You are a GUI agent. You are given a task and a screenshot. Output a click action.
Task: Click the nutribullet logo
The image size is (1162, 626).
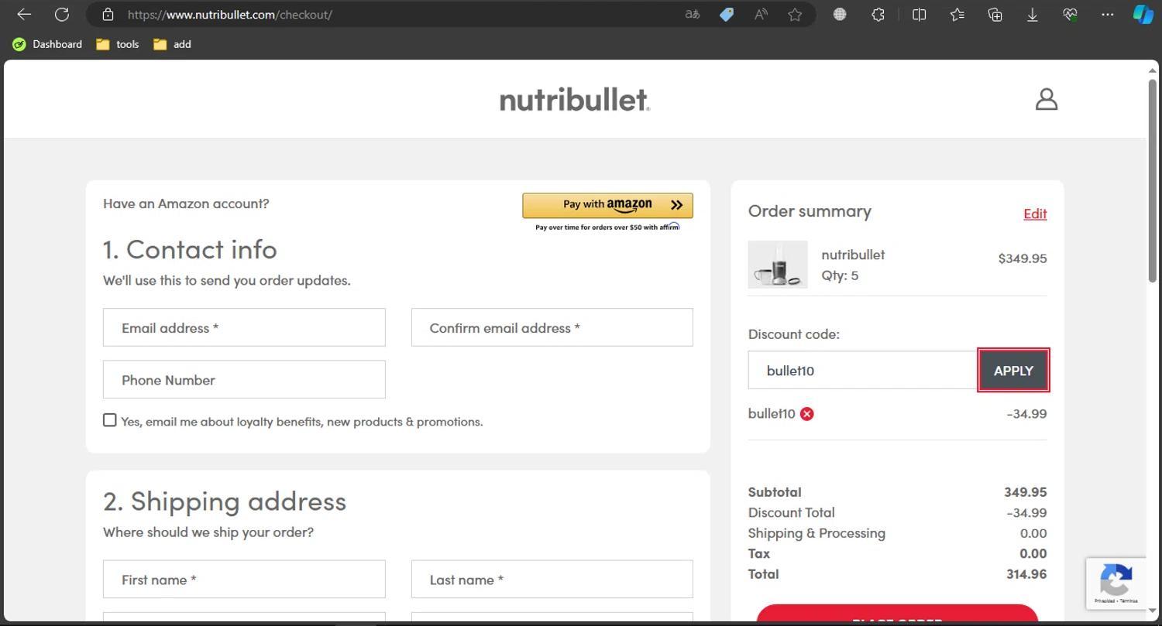coord(575,99)
